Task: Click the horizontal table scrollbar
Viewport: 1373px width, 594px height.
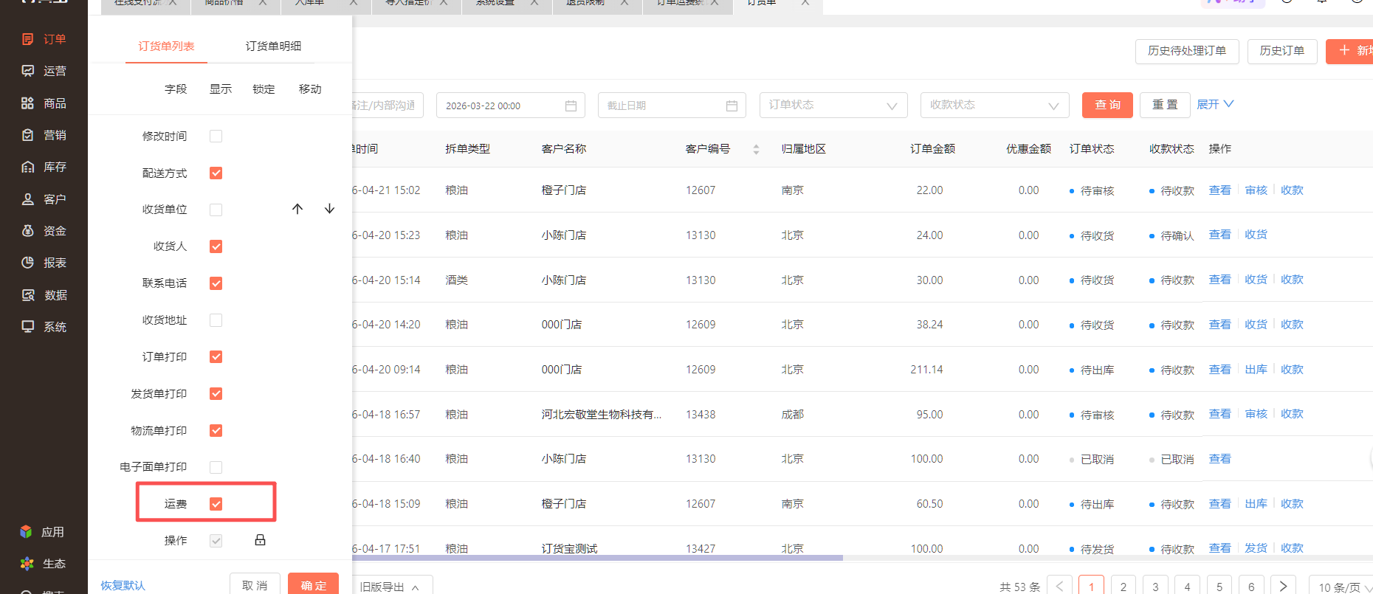Action: point(597,558)
